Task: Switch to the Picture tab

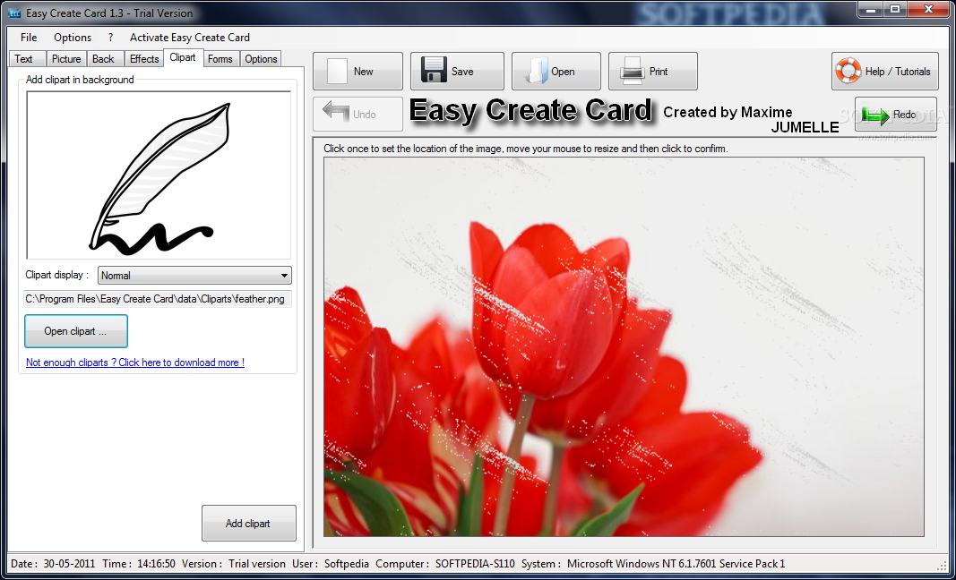Action: click(66, 59)
